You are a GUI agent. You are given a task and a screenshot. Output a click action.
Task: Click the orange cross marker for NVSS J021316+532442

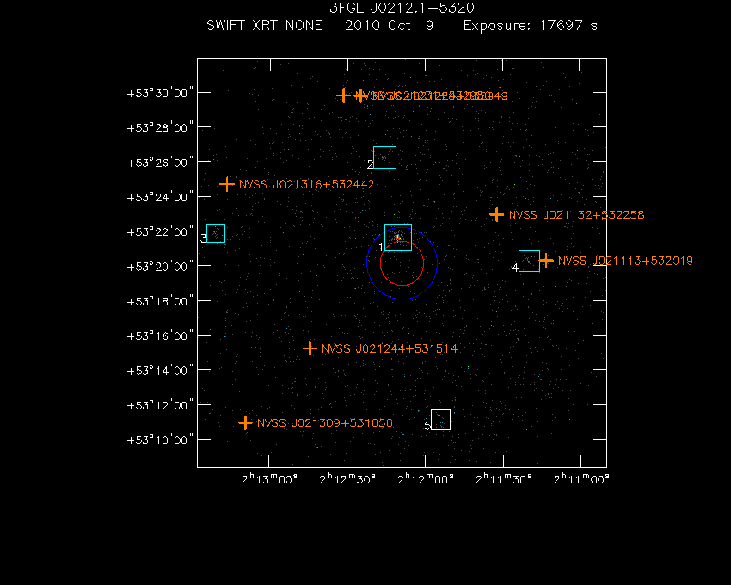point(226,184)
